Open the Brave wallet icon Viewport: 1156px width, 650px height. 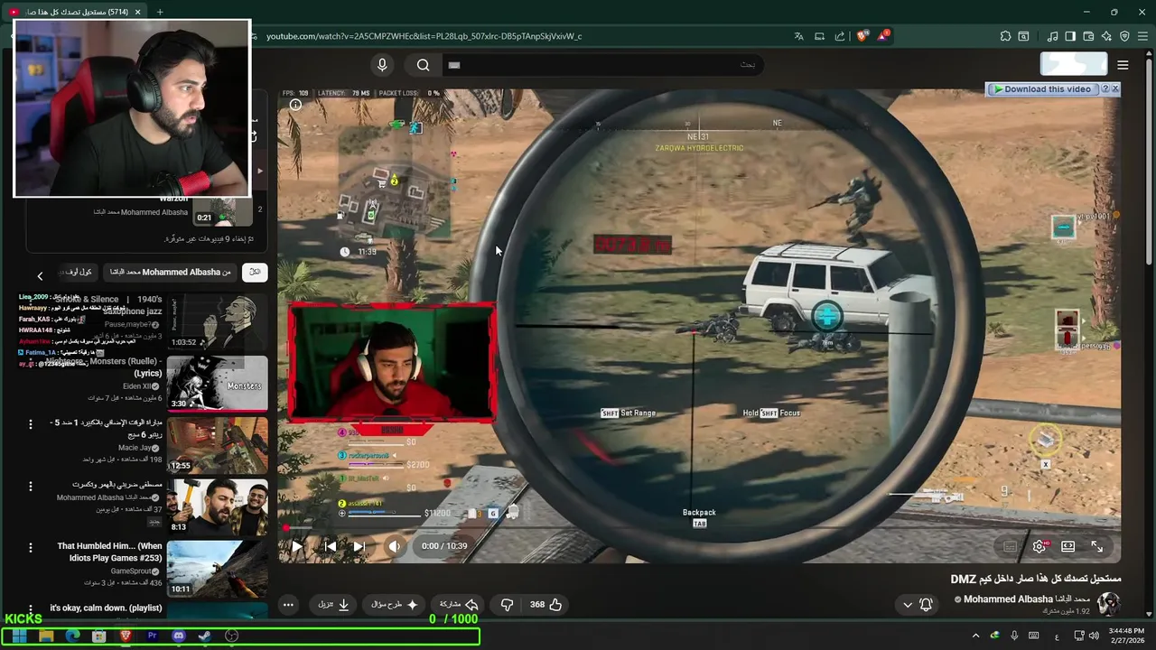click(1088, 36)
